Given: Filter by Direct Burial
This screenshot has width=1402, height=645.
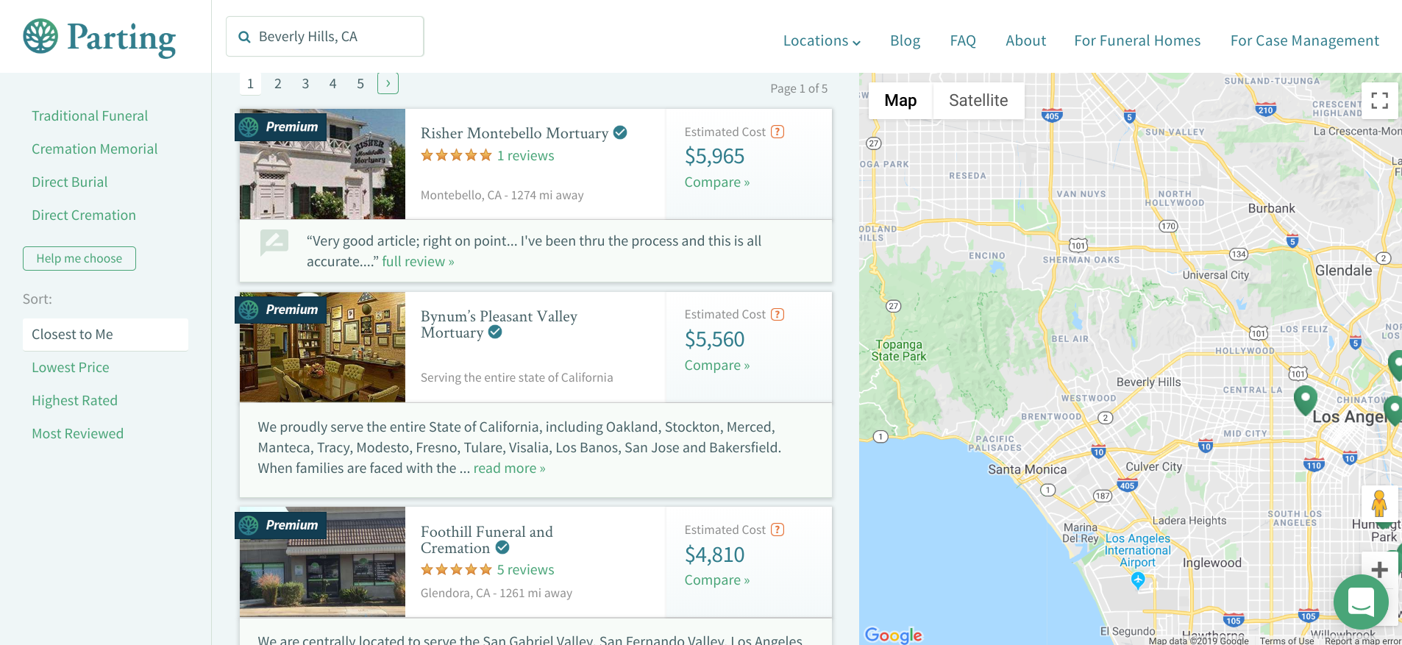Looking at the screenshot, I should pyautogui.click(x=69, y=182).
